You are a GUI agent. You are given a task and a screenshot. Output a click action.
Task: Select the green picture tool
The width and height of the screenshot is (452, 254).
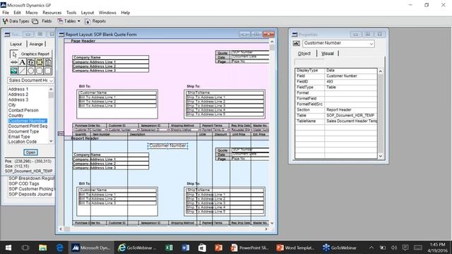pos(14,71)
